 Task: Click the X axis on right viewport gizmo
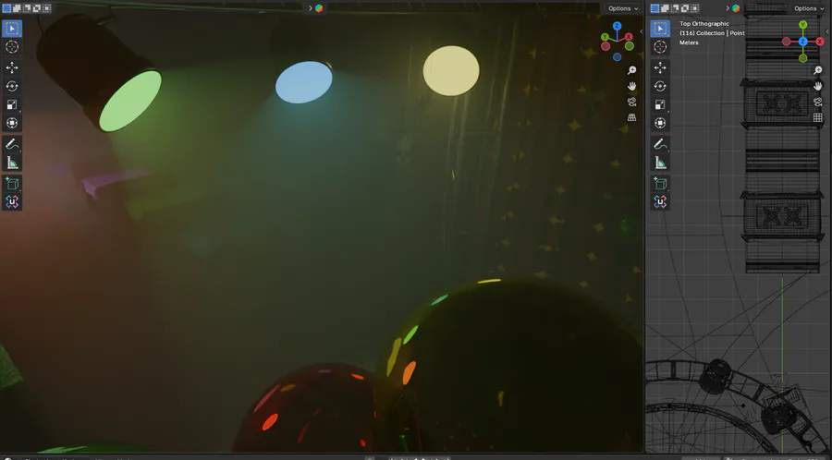tap(820, 42)
